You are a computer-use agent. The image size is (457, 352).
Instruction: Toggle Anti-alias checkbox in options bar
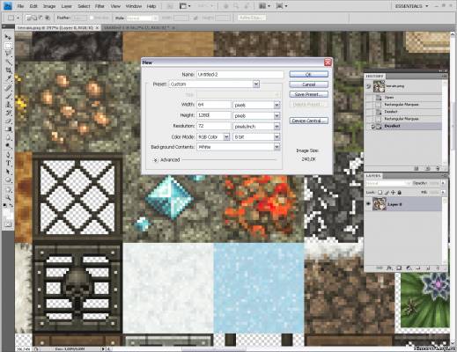[x=92, y=18]
